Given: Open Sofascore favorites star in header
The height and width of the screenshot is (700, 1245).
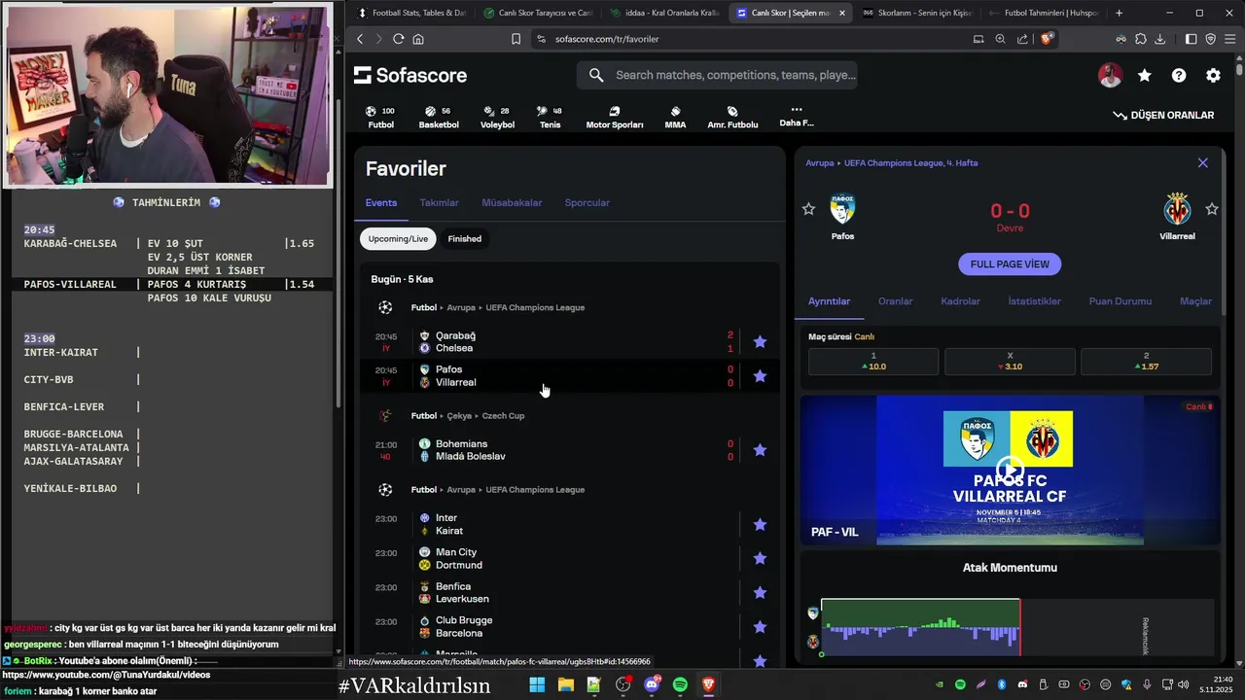Looking at the screenshot, I should 1145,75.
